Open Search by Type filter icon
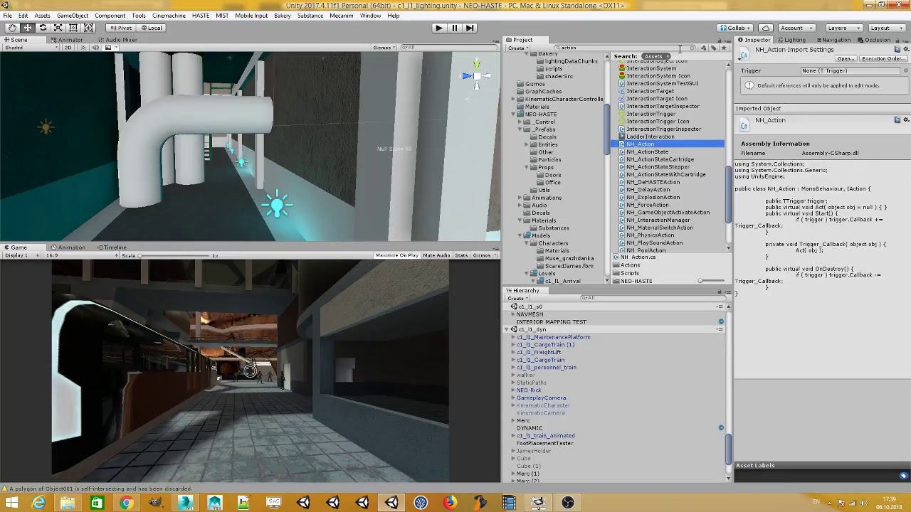This screenshot has height=512, width=911. pyautogui.click(x=704, y=48)
